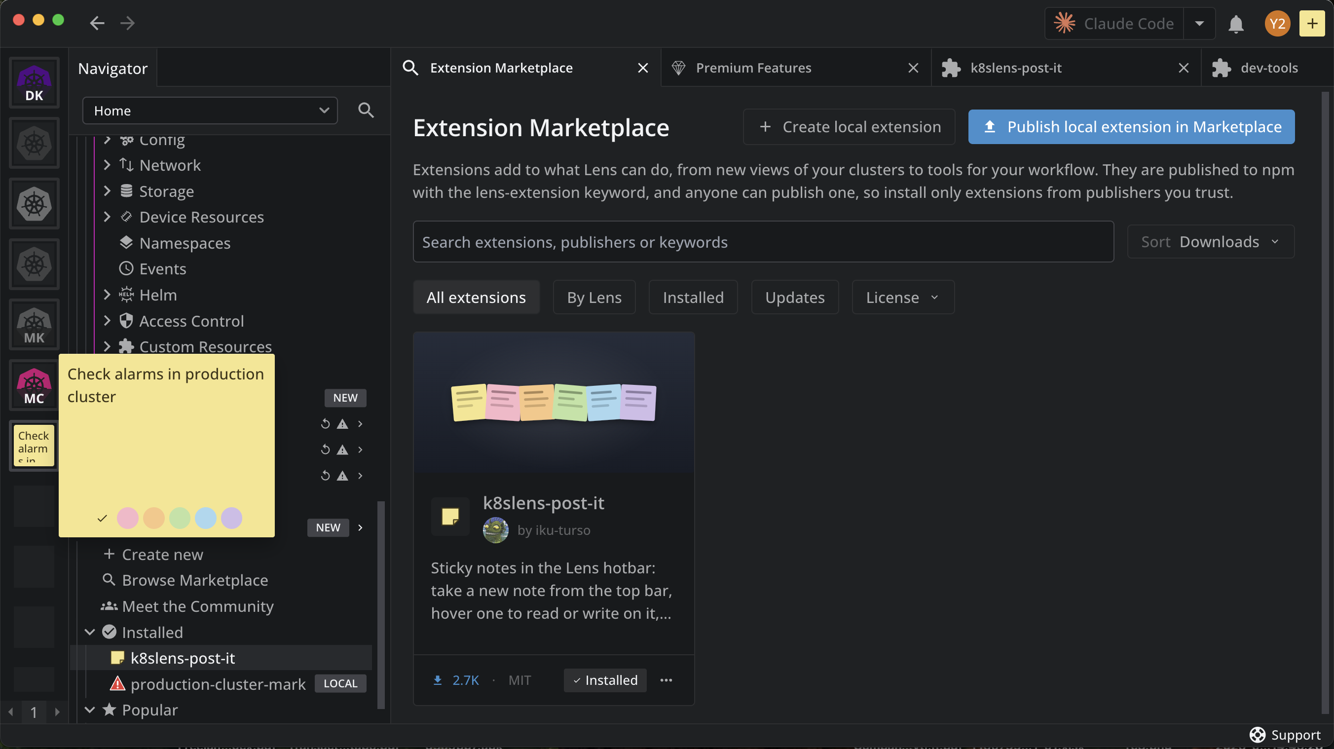
Task: Toggle the Installed filter chip
Action: click(693, 298)
